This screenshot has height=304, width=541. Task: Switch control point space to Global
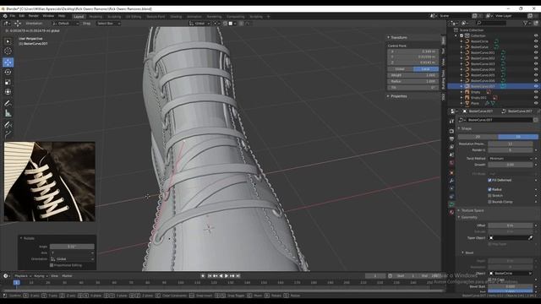click(400, 69)
